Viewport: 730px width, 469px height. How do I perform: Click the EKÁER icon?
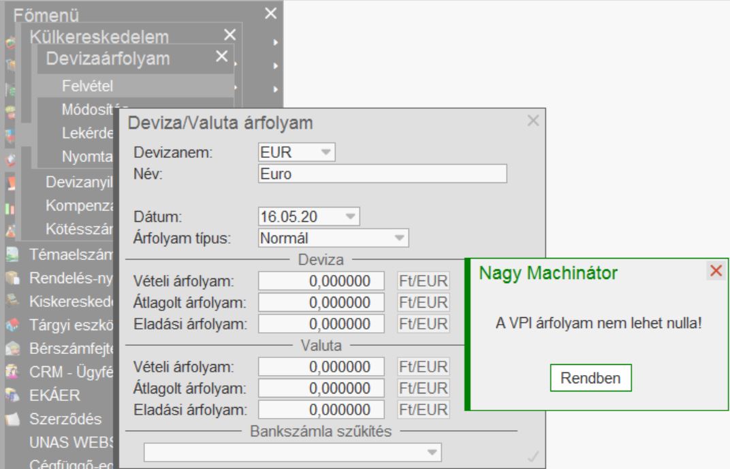pyautogui.click(x=12, y=395)
